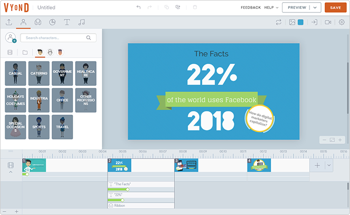Select the Casual characters category
This screenshot has height=215, width=350.
pos(15,73)
